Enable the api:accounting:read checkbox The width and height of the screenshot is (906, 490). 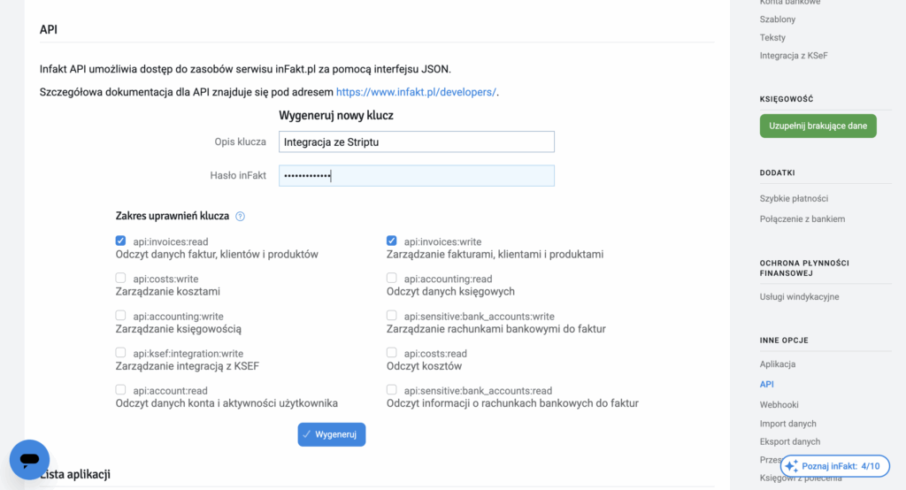click(x=391, y=278)
